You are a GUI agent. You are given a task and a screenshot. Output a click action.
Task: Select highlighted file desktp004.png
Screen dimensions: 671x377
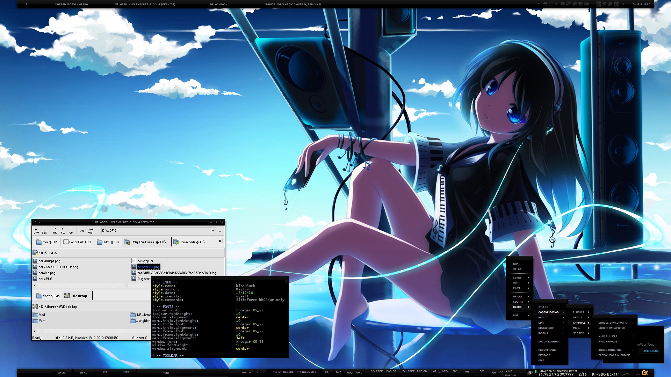pos(146,267)
